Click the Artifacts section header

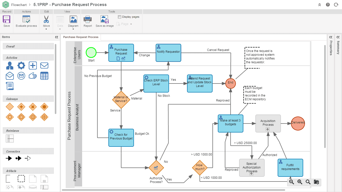coord(28,171)
